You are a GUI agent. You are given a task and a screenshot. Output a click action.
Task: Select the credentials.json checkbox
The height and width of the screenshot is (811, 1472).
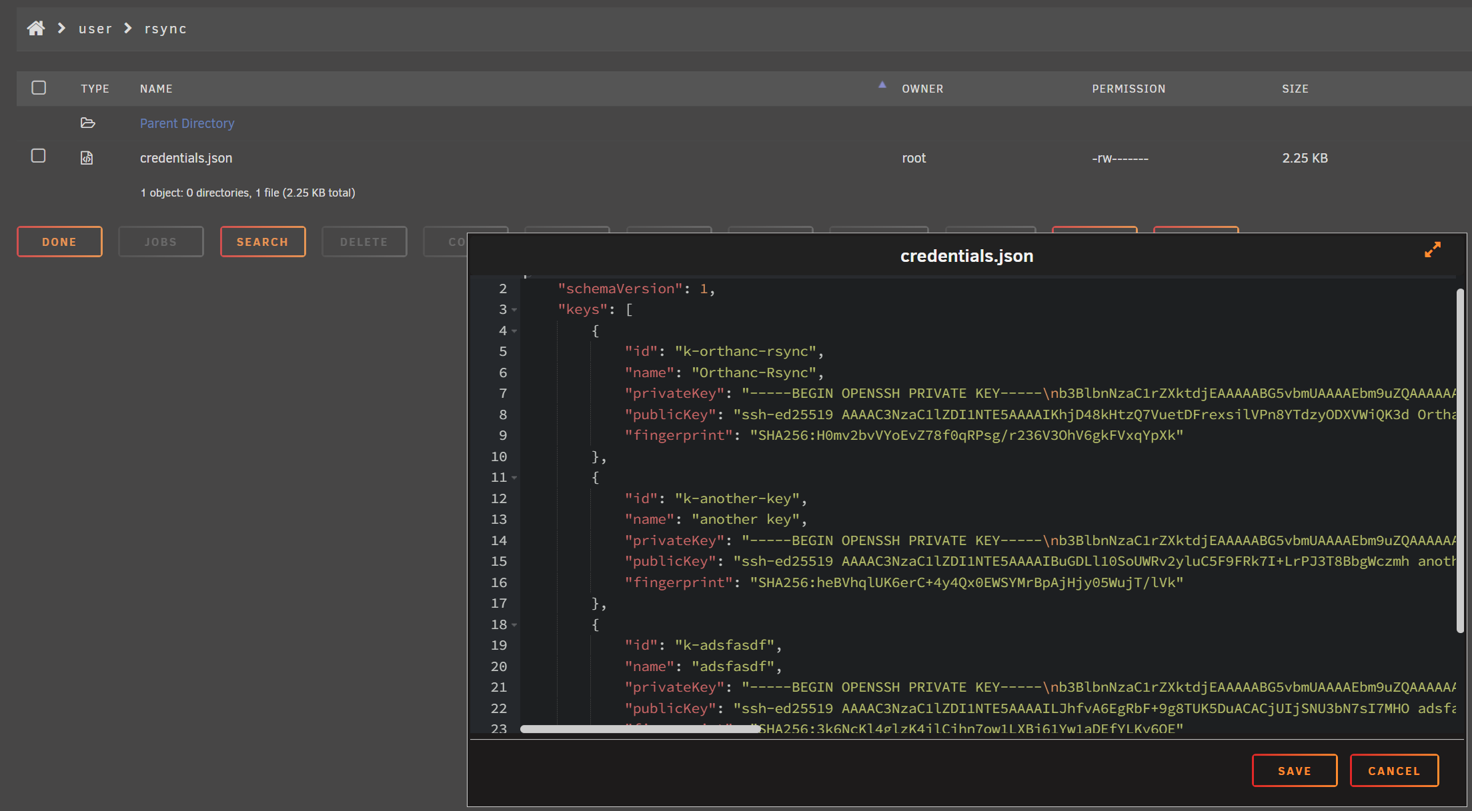tap(39, 156)
